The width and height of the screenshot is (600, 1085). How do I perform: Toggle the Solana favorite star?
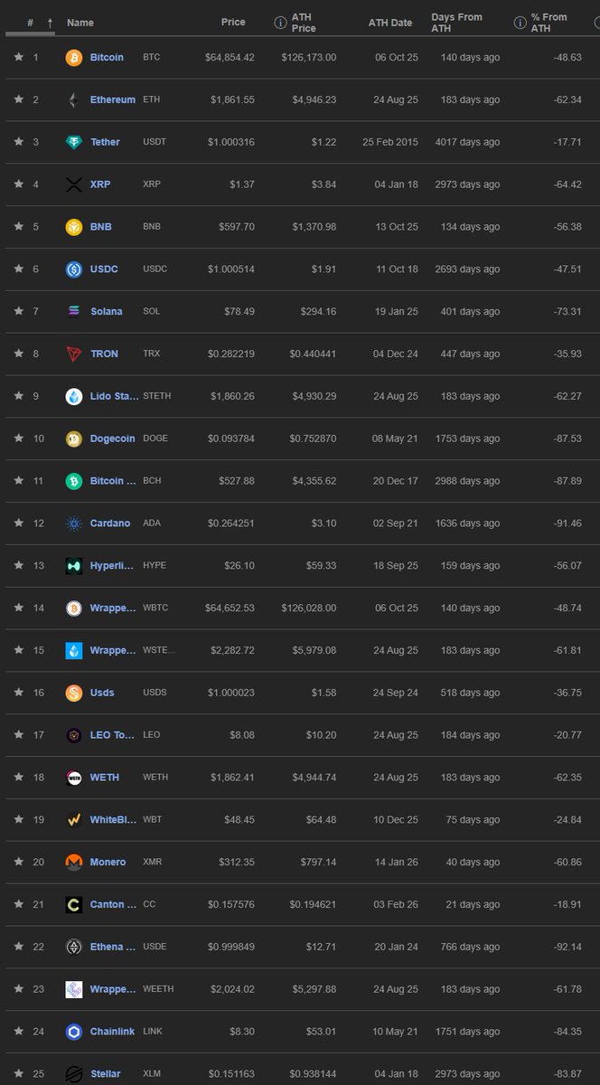coord(18,311)
